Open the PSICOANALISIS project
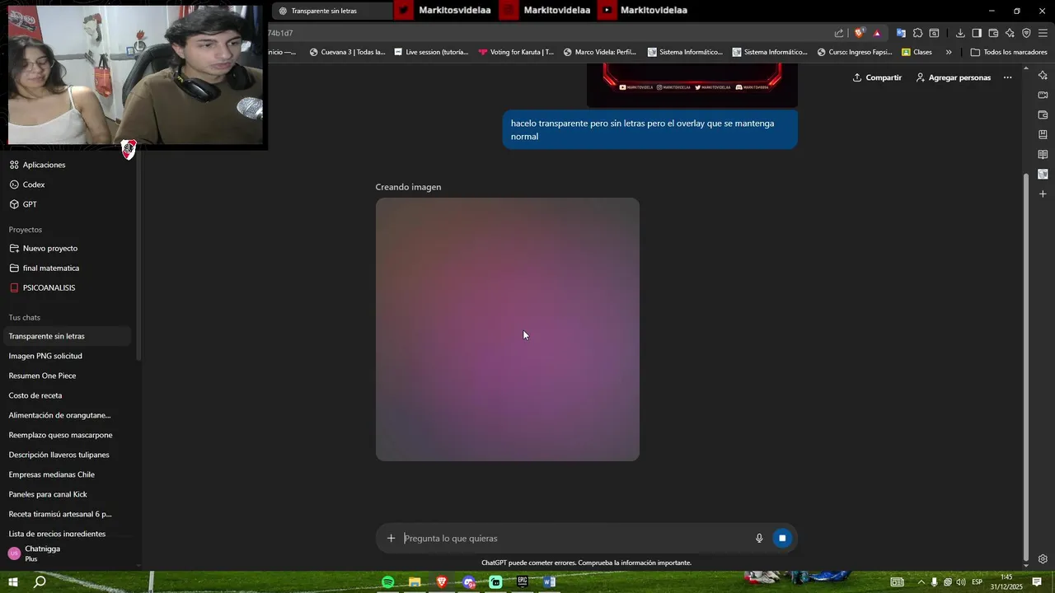 (68, 287)
